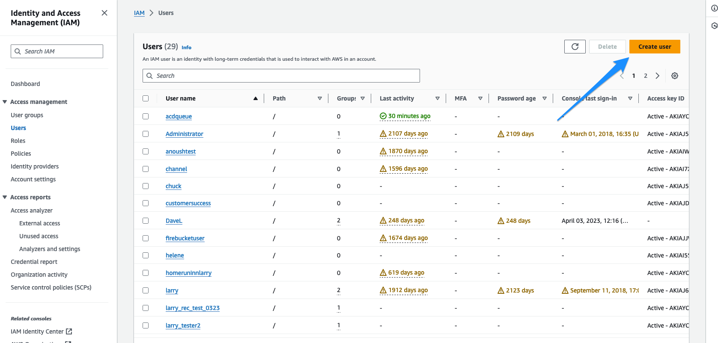Open larry_rec_test_0323 user
Screen dimensions: 718x343
pyautogui.click(x=193, y=308)
